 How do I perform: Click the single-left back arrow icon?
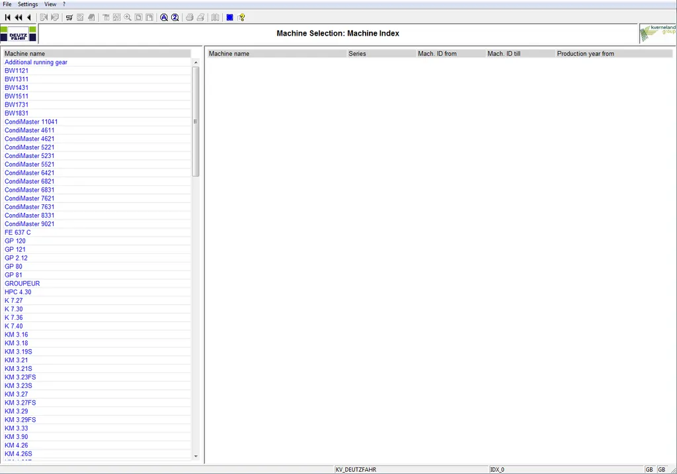29,17
